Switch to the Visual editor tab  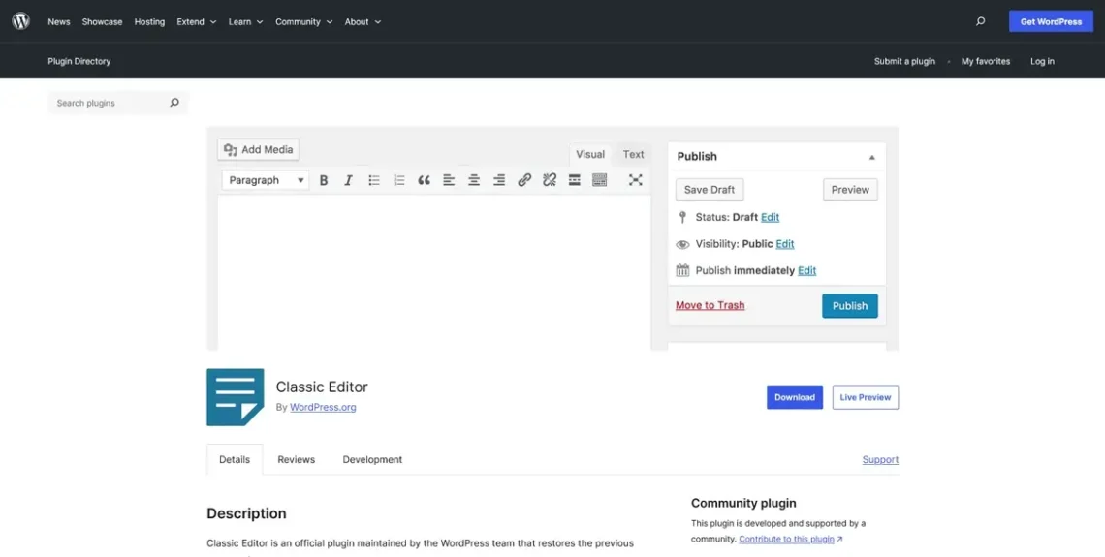click(590, 154)
